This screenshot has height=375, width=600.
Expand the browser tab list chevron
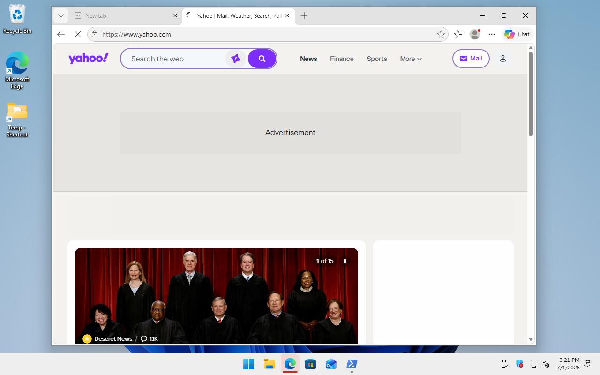[60, 15]
